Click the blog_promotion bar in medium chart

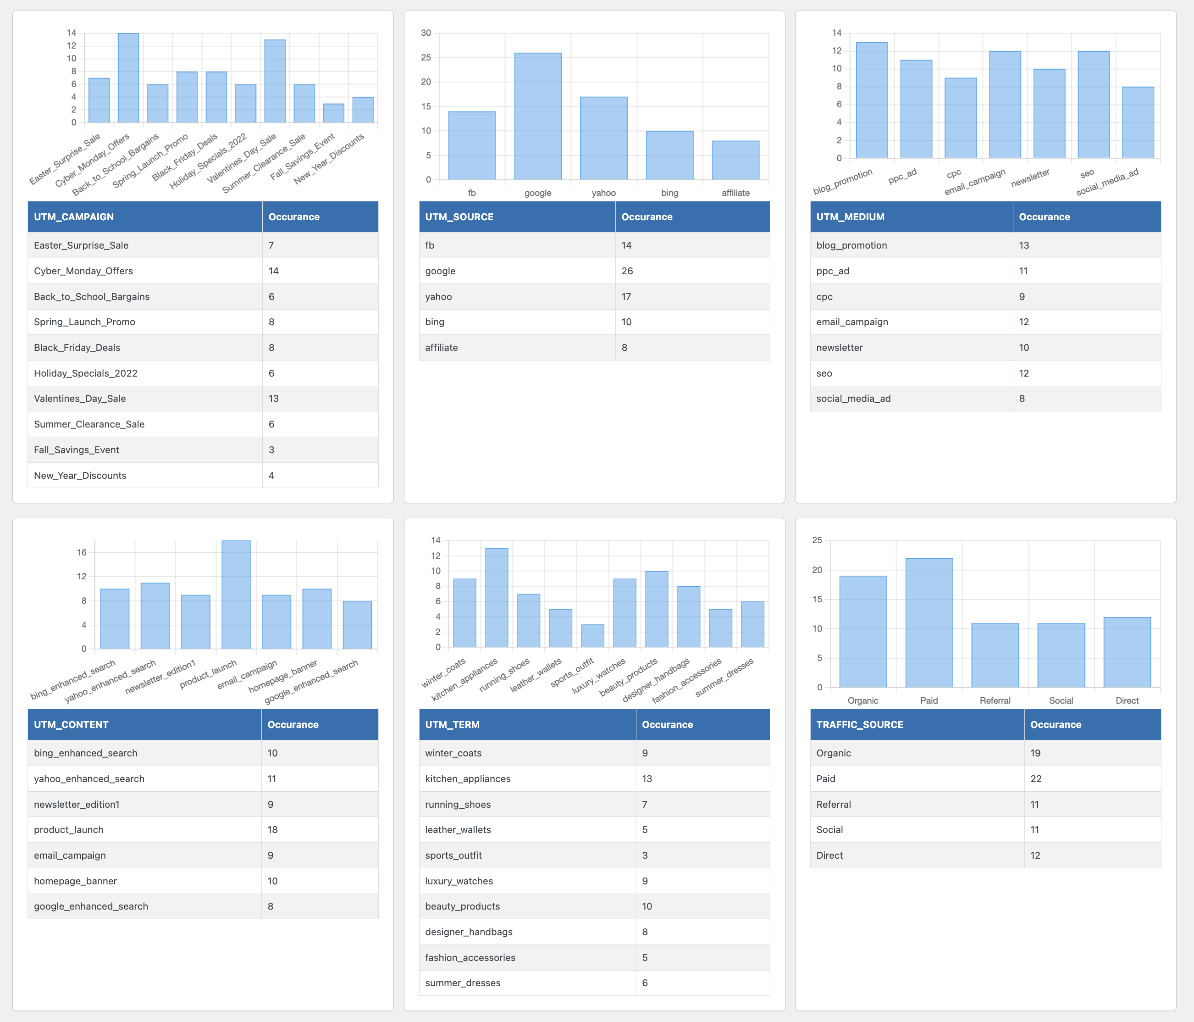pos(871,100)
